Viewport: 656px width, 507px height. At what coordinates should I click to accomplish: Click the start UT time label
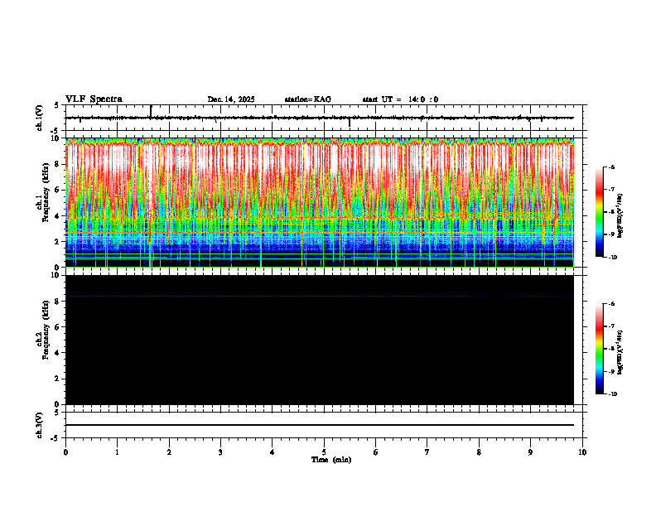coord(400,99)
